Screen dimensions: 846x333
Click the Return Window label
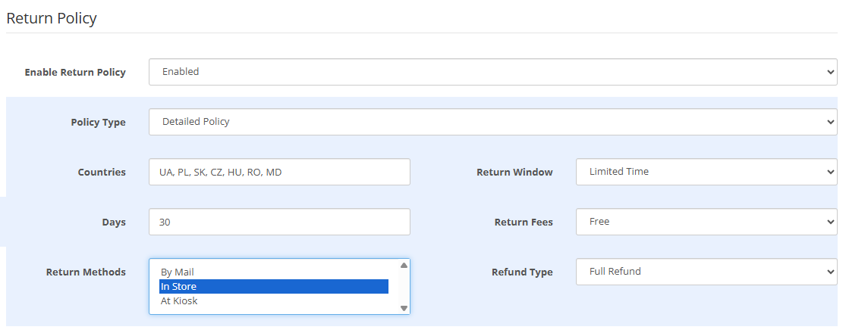click(x=514, y=173)
